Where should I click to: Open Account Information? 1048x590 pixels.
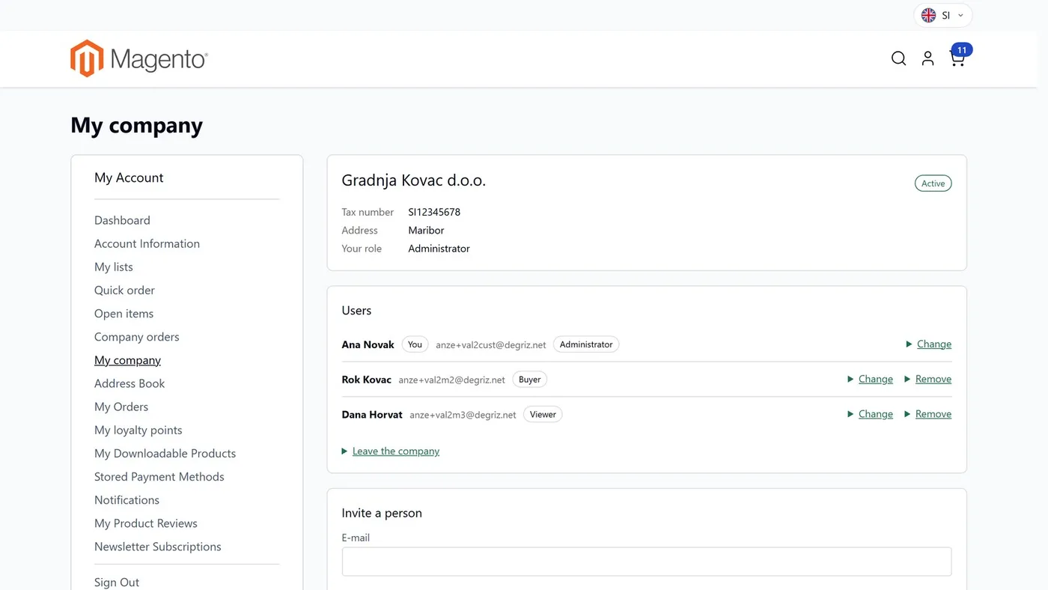(x=147, y=243)
